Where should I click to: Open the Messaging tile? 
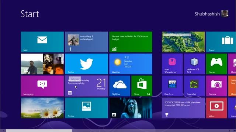tap(42, 86)
